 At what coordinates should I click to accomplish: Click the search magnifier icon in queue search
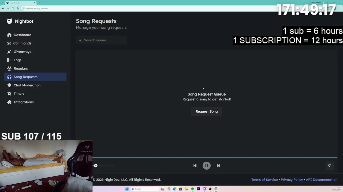(80, 40)
